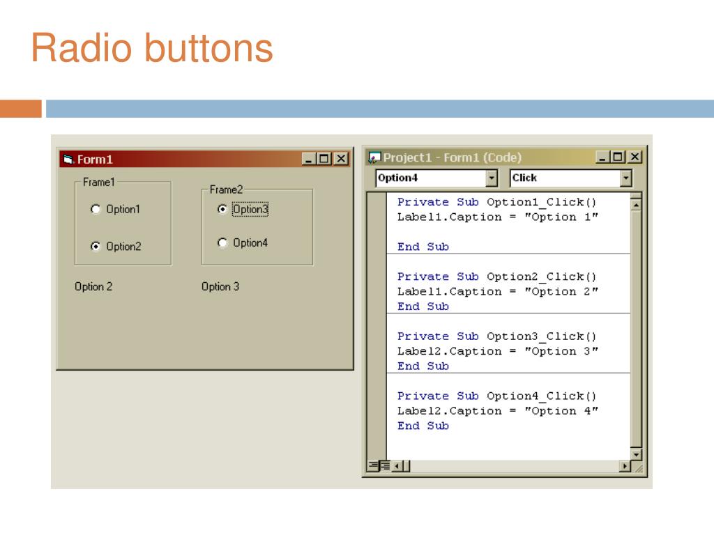
Task: Switch to Procedure View icon
Action: tap(374, 466)
